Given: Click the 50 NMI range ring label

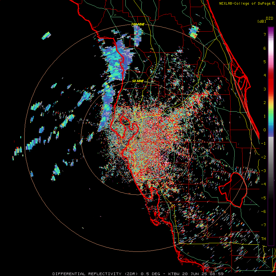Looking at the screenshot, I should pos(138,81).
